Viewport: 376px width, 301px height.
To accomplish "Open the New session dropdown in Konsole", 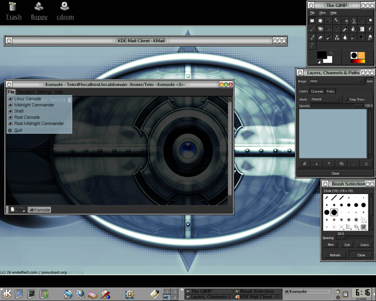I will pos(18,210).
